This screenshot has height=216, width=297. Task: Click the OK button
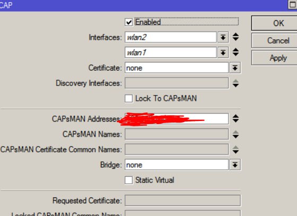[274, 23]
